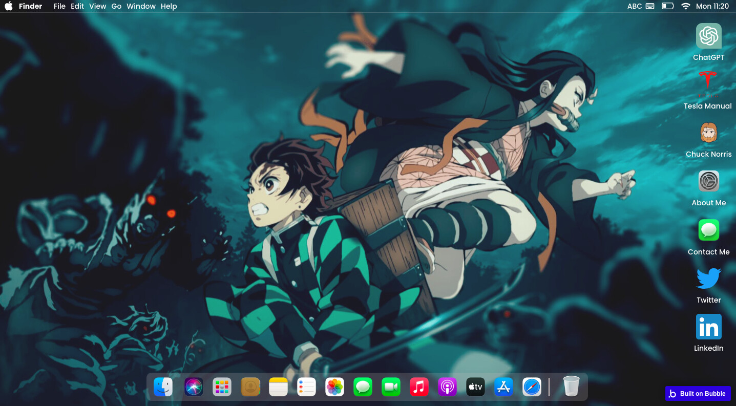The height and width of the screenshot is (406, 736).
Task: Open the ChatGPT desktop icon
Action: pyautogui.click(x=708, y=36)
